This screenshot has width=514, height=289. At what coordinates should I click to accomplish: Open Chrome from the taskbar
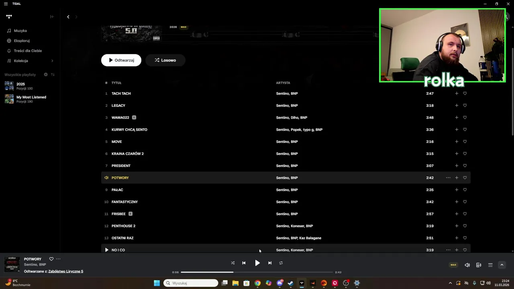click(x=257, y=283)
